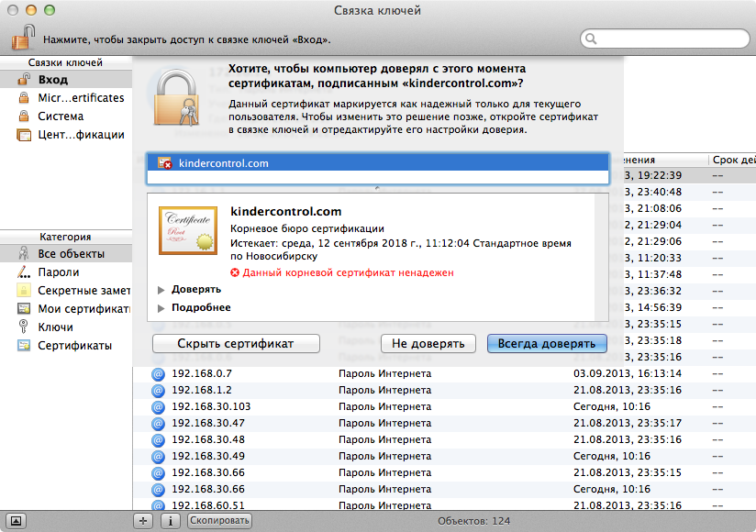756x532 pixels.
Task: Select the Все объекты category
Action: [x=66, y=254]
